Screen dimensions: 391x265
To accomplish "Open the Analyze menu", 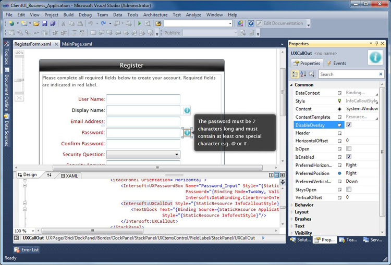I will 193,15.
